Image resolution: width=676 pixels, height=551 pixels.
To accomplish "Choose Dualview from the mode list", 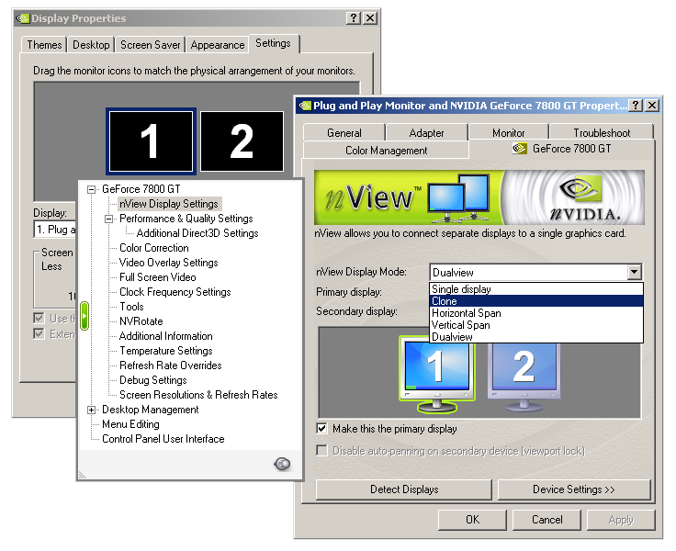I will (536, 337).
